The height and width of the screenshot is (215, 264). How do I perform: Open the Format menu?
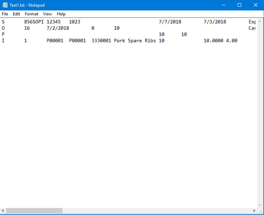coord(31,14)
